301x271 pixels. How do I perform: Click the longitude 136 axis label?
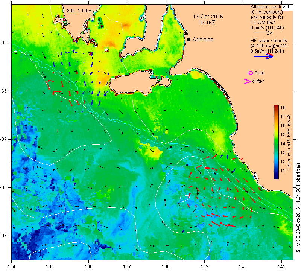click(x=88, y=267)
